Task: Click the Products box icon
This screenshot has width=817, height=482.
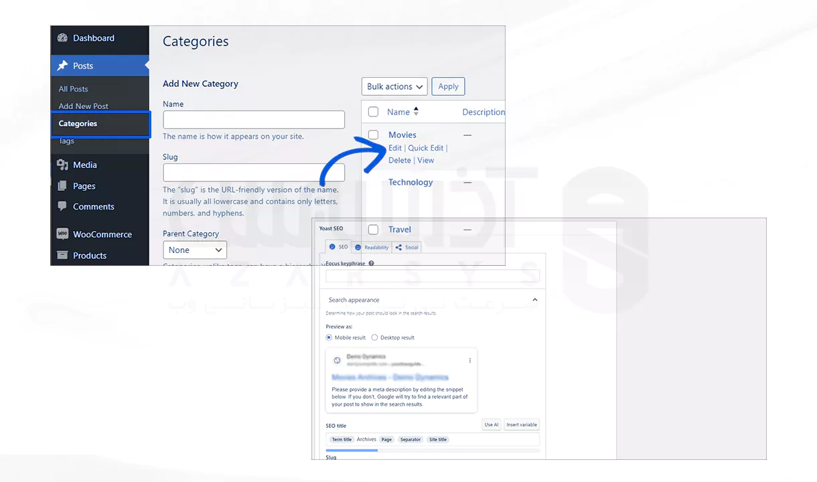Action: coord(62,255)
